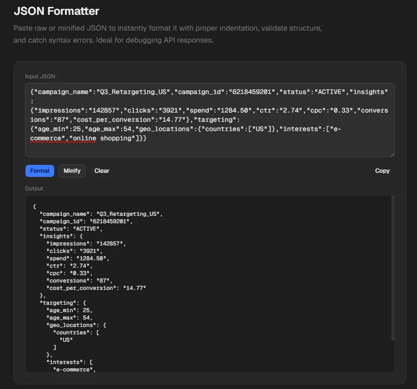Image resolution: width=417 pixels, height=389 pixels.
Task: Click the Minify button
Action: (x=72, y=171)
